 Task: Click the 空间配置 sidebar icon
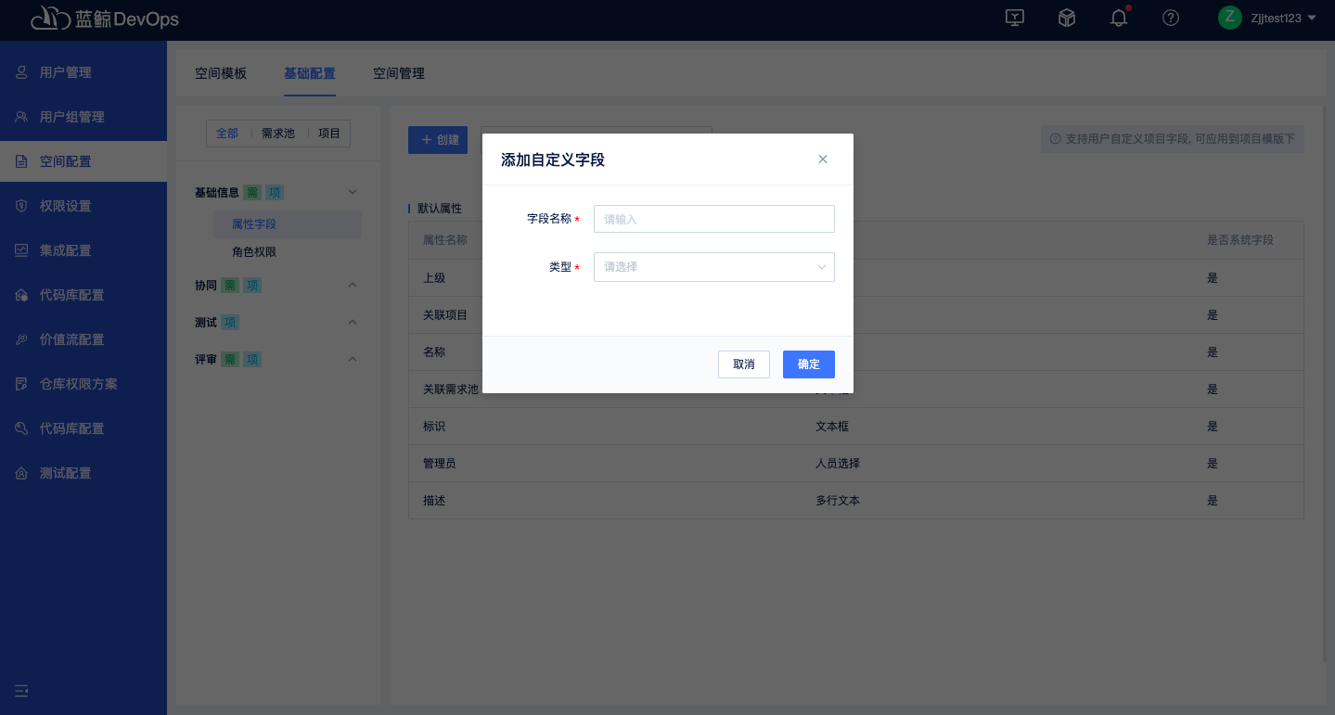21,161
